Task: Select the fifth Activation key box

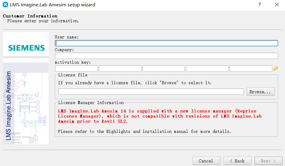Action: click(x=251, y=69)
